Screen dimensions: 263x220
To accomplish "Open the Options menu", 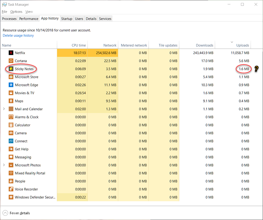I will coord(16,11).
